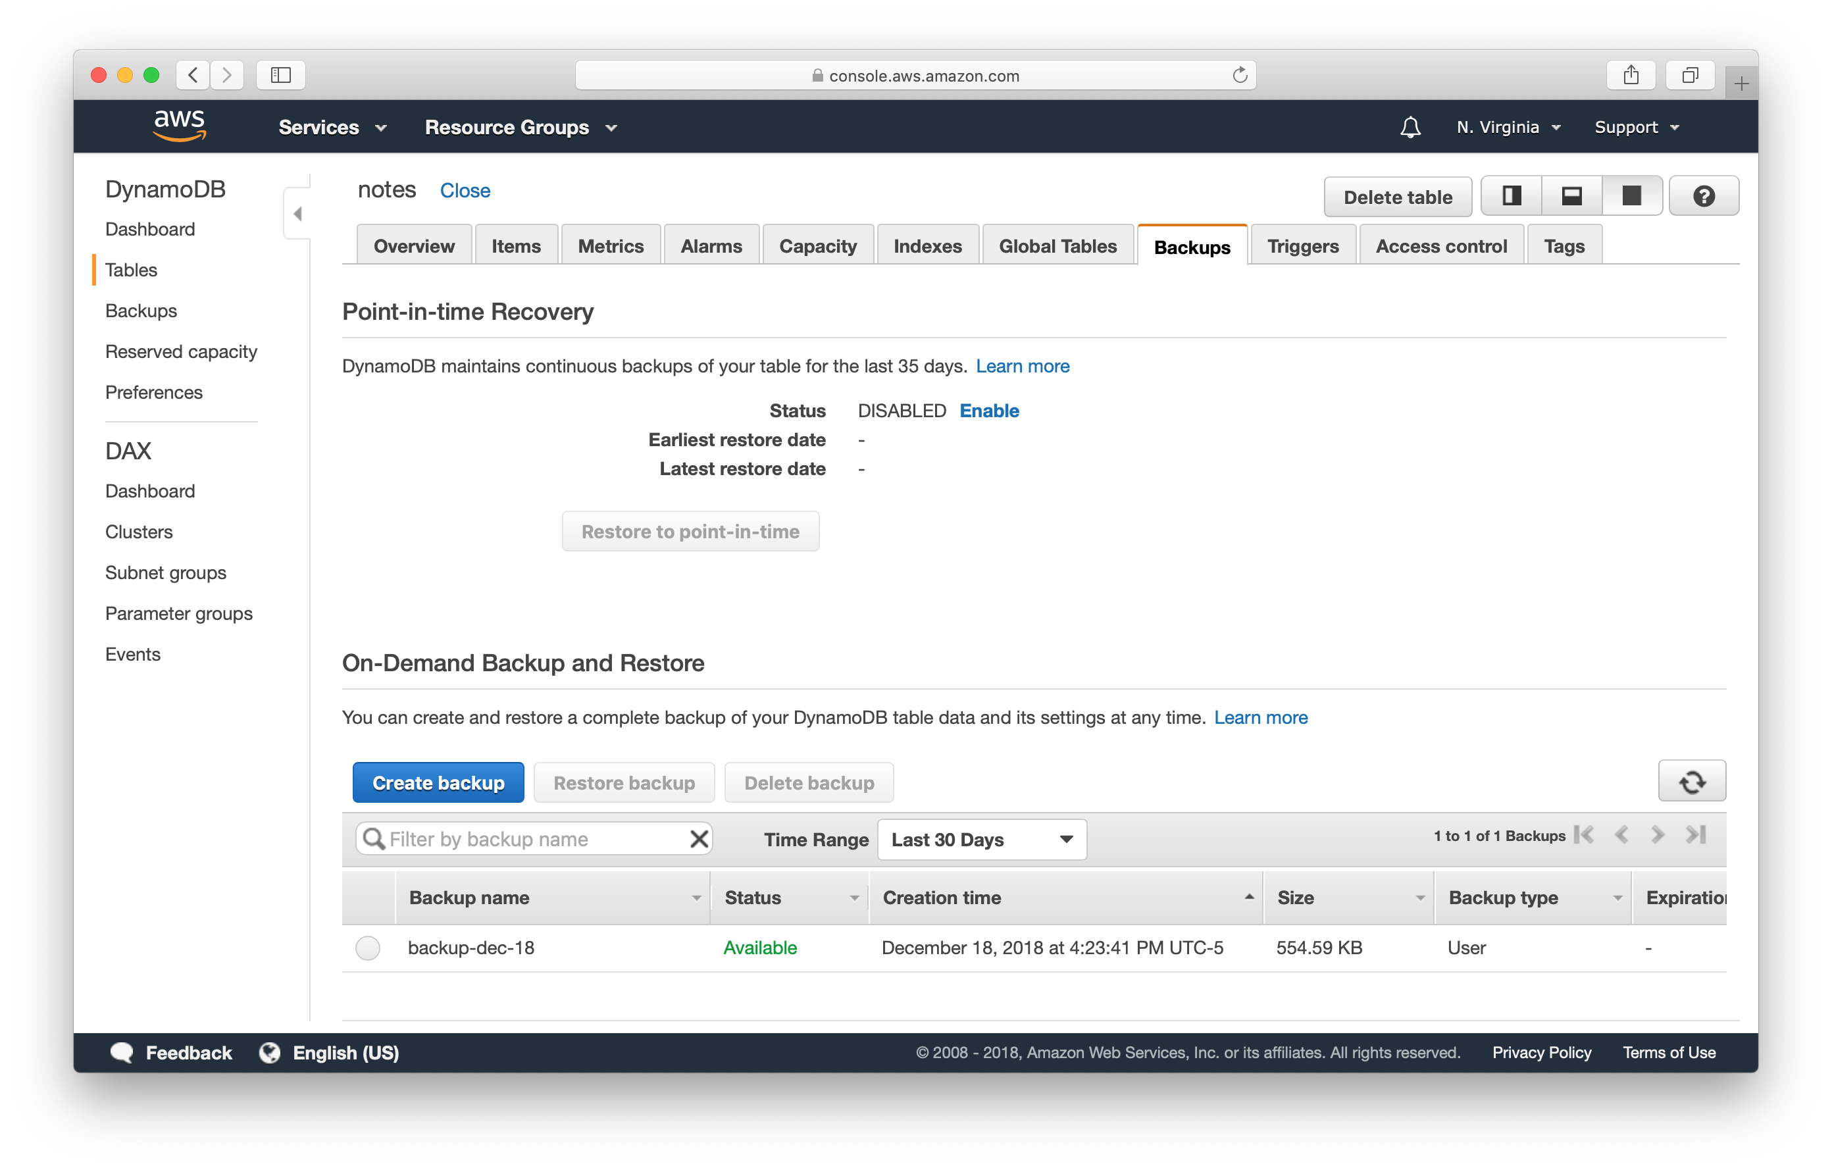This screenshot has height=1170, width=1832.
Task: Switch to the Indexes tab
Action: [928, 244]
